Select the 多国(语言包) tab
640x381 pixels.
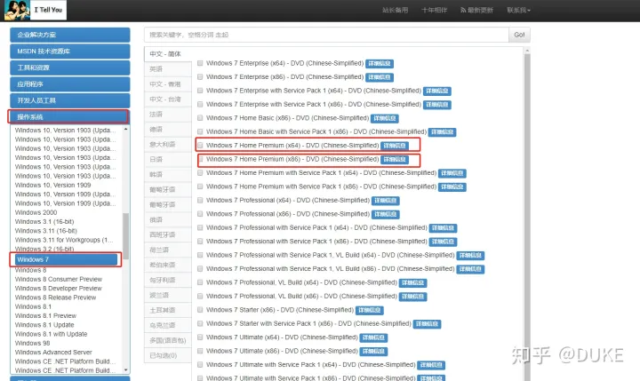point(168,340)
